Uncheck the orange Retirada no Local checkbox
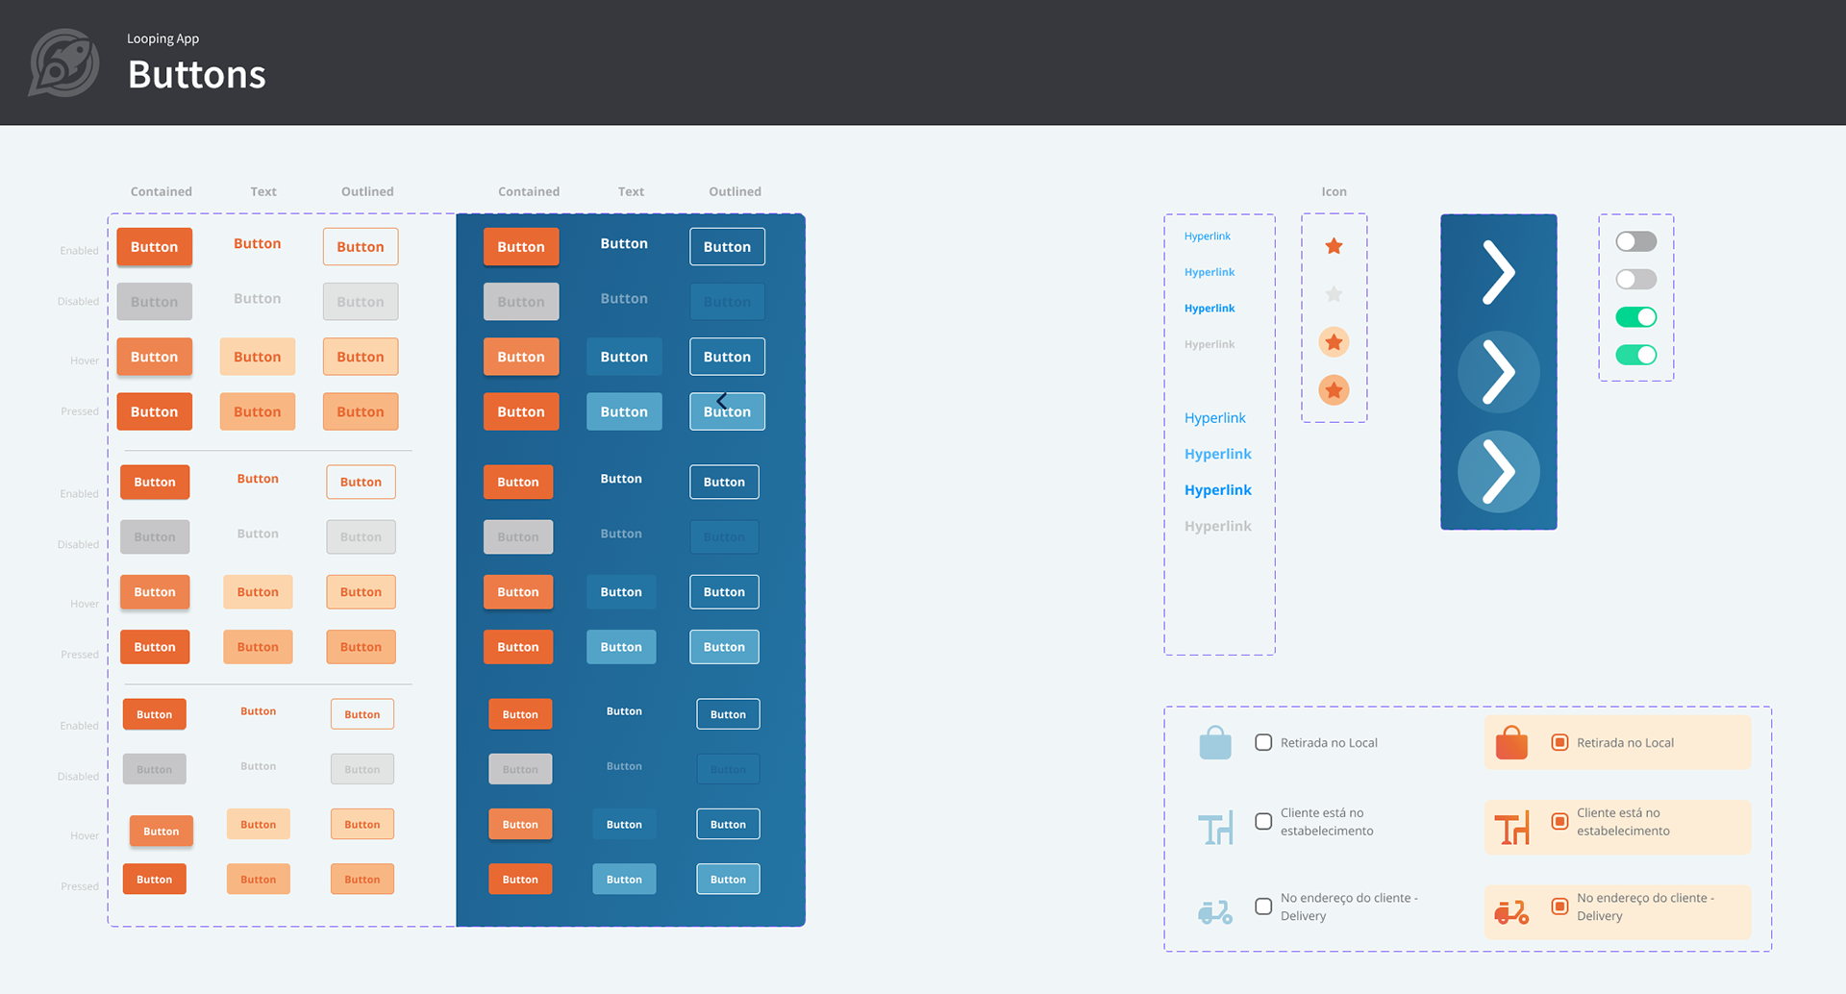The height and width of the screenshot is (994, 1846). [x=1559, y=742]
